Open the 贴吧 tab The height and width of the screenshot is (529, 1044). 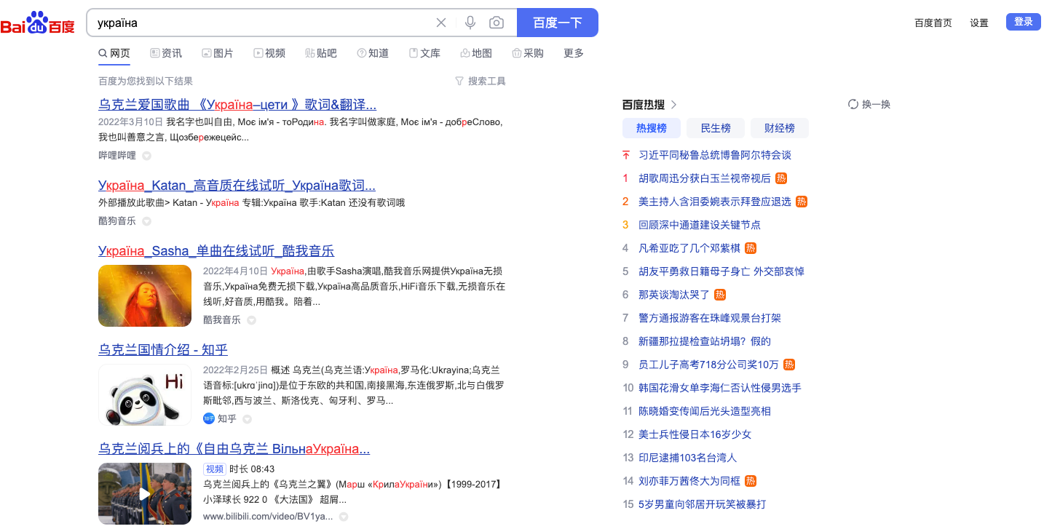(321, 53)
